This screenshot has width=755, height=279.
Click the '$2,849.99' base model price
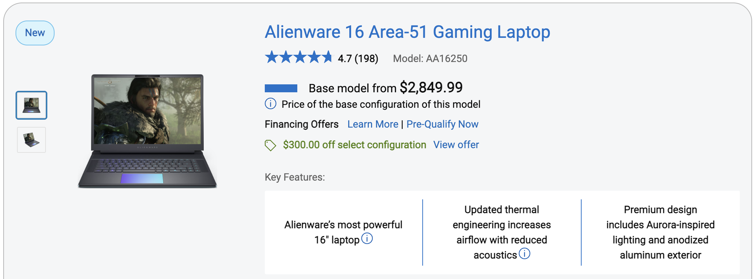click(x=431, y=88)
